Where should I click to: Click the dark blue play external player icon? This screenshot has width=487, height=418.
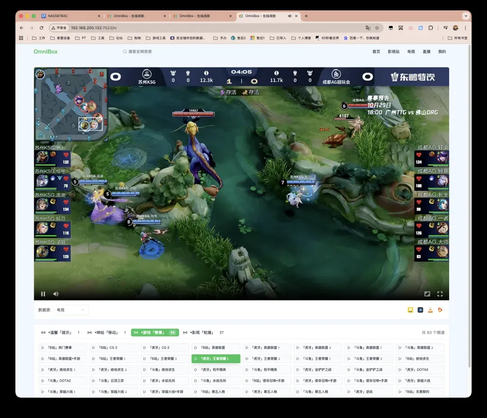click(x=420, y=310)
